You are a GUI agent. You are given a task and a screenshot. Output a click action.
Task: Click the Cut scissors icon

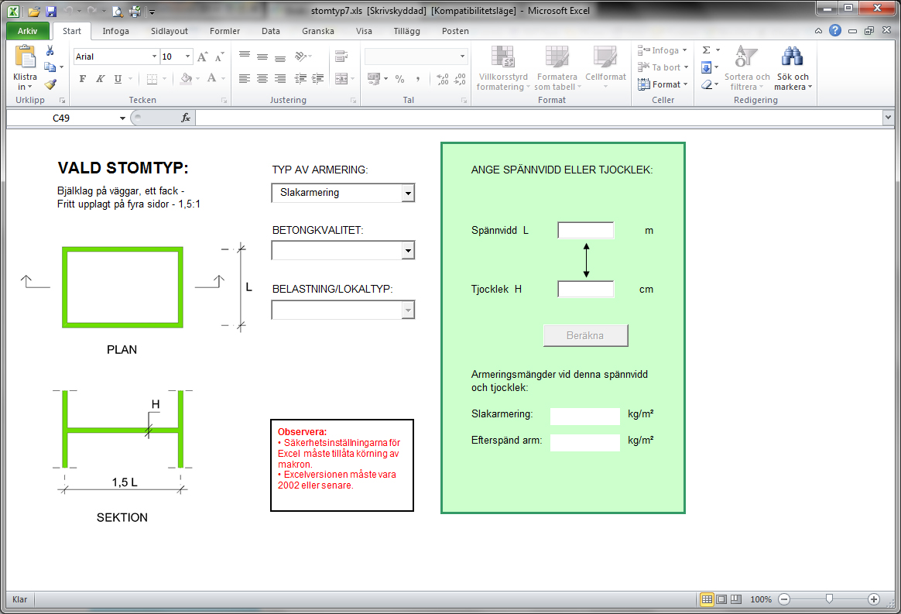[x=50, y=51]
